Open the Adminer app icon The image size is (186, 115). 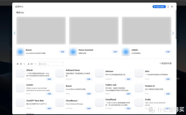coord(100,73)
